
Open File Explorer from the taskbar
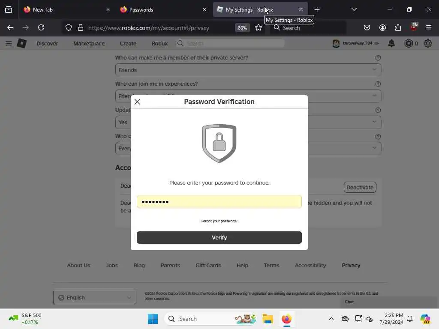[x=268, y=319]
